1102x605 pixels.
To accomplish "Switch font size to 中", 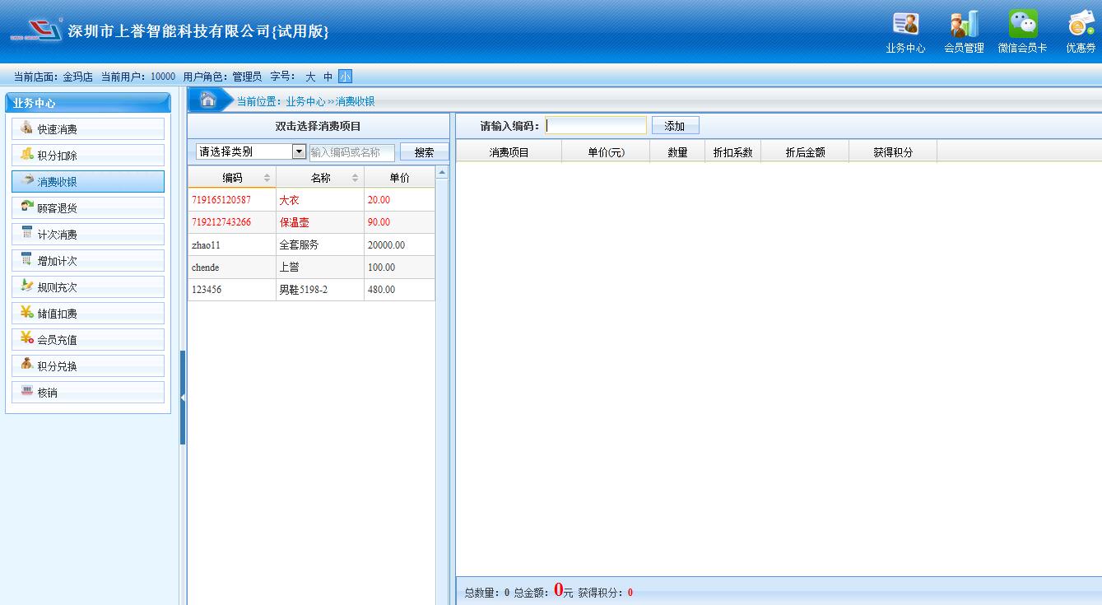I will coord(328,77).
